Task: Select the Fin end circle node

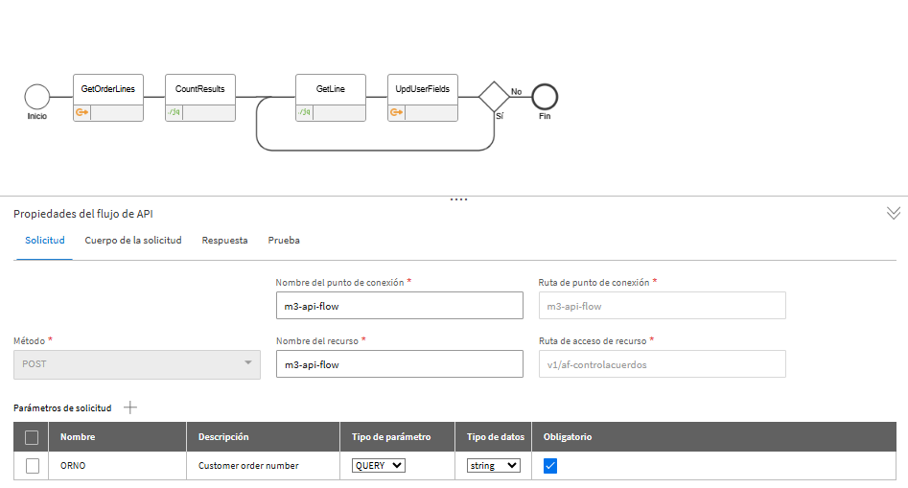Action: (x=545, y=97)
